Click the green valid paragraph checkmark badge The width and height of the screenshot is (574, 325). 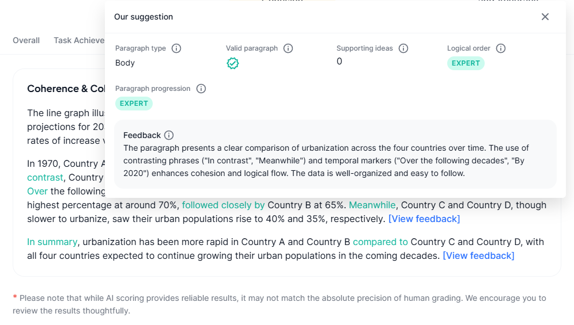(x=232, y=63)
